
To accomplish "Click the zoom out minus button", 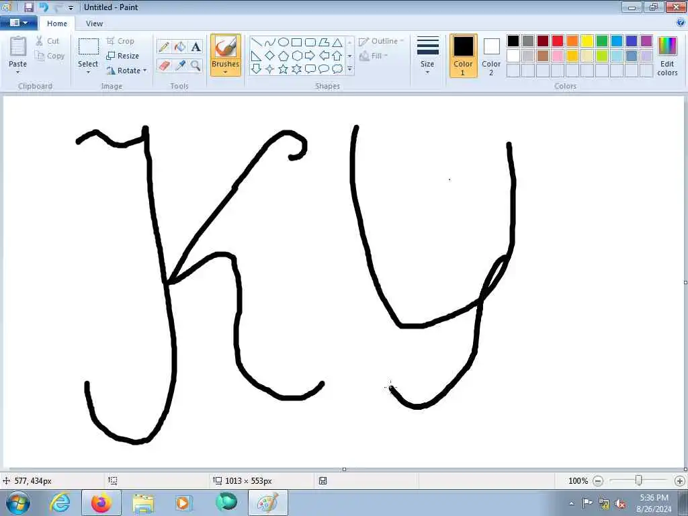I will point(598,481).
